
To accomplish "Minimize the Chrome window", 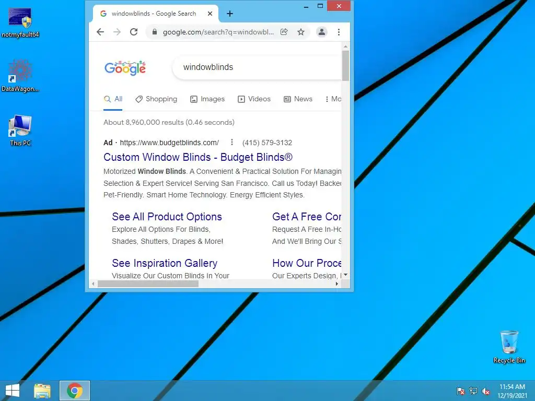I will (306, 6).
